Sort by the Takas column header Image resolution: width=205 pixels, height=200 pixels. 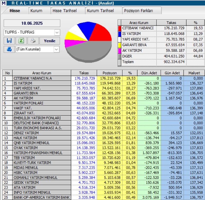pos(84,73)
